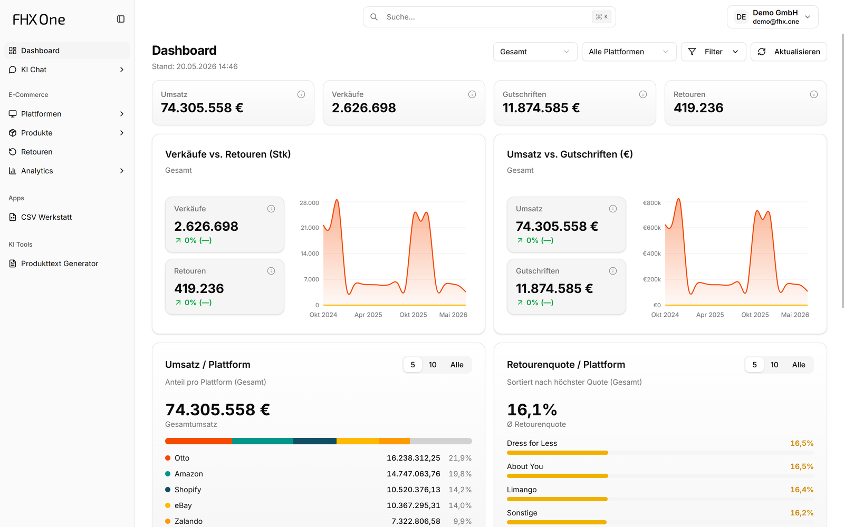Click the funnel icon in Filter

692,52
